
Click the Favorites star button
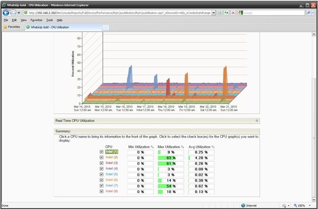tap(11, 27)
